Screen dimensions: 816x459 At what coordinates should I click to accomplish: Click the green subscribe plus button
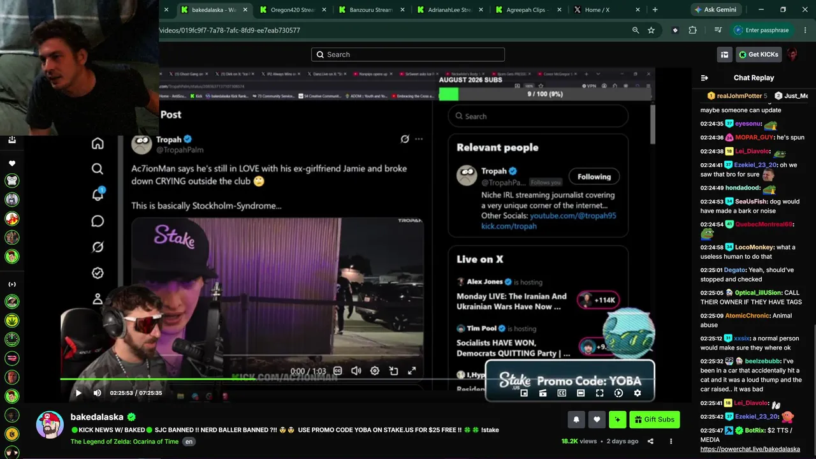tap(617, 419)
